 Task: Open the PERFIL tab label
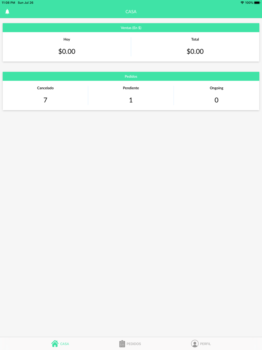pyautogui.click(x=205, y=344)
